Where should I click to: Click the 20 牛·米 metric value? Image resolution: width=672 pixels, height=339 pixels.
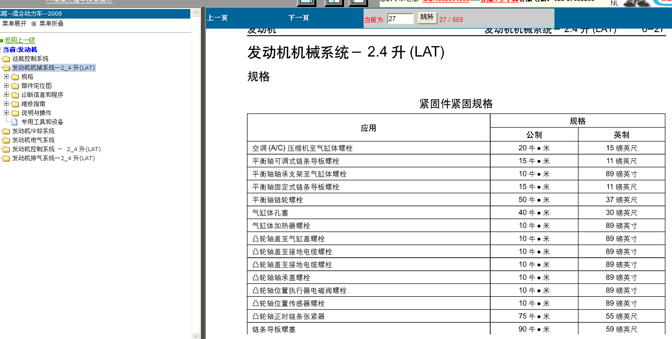[x=534, y=148]
